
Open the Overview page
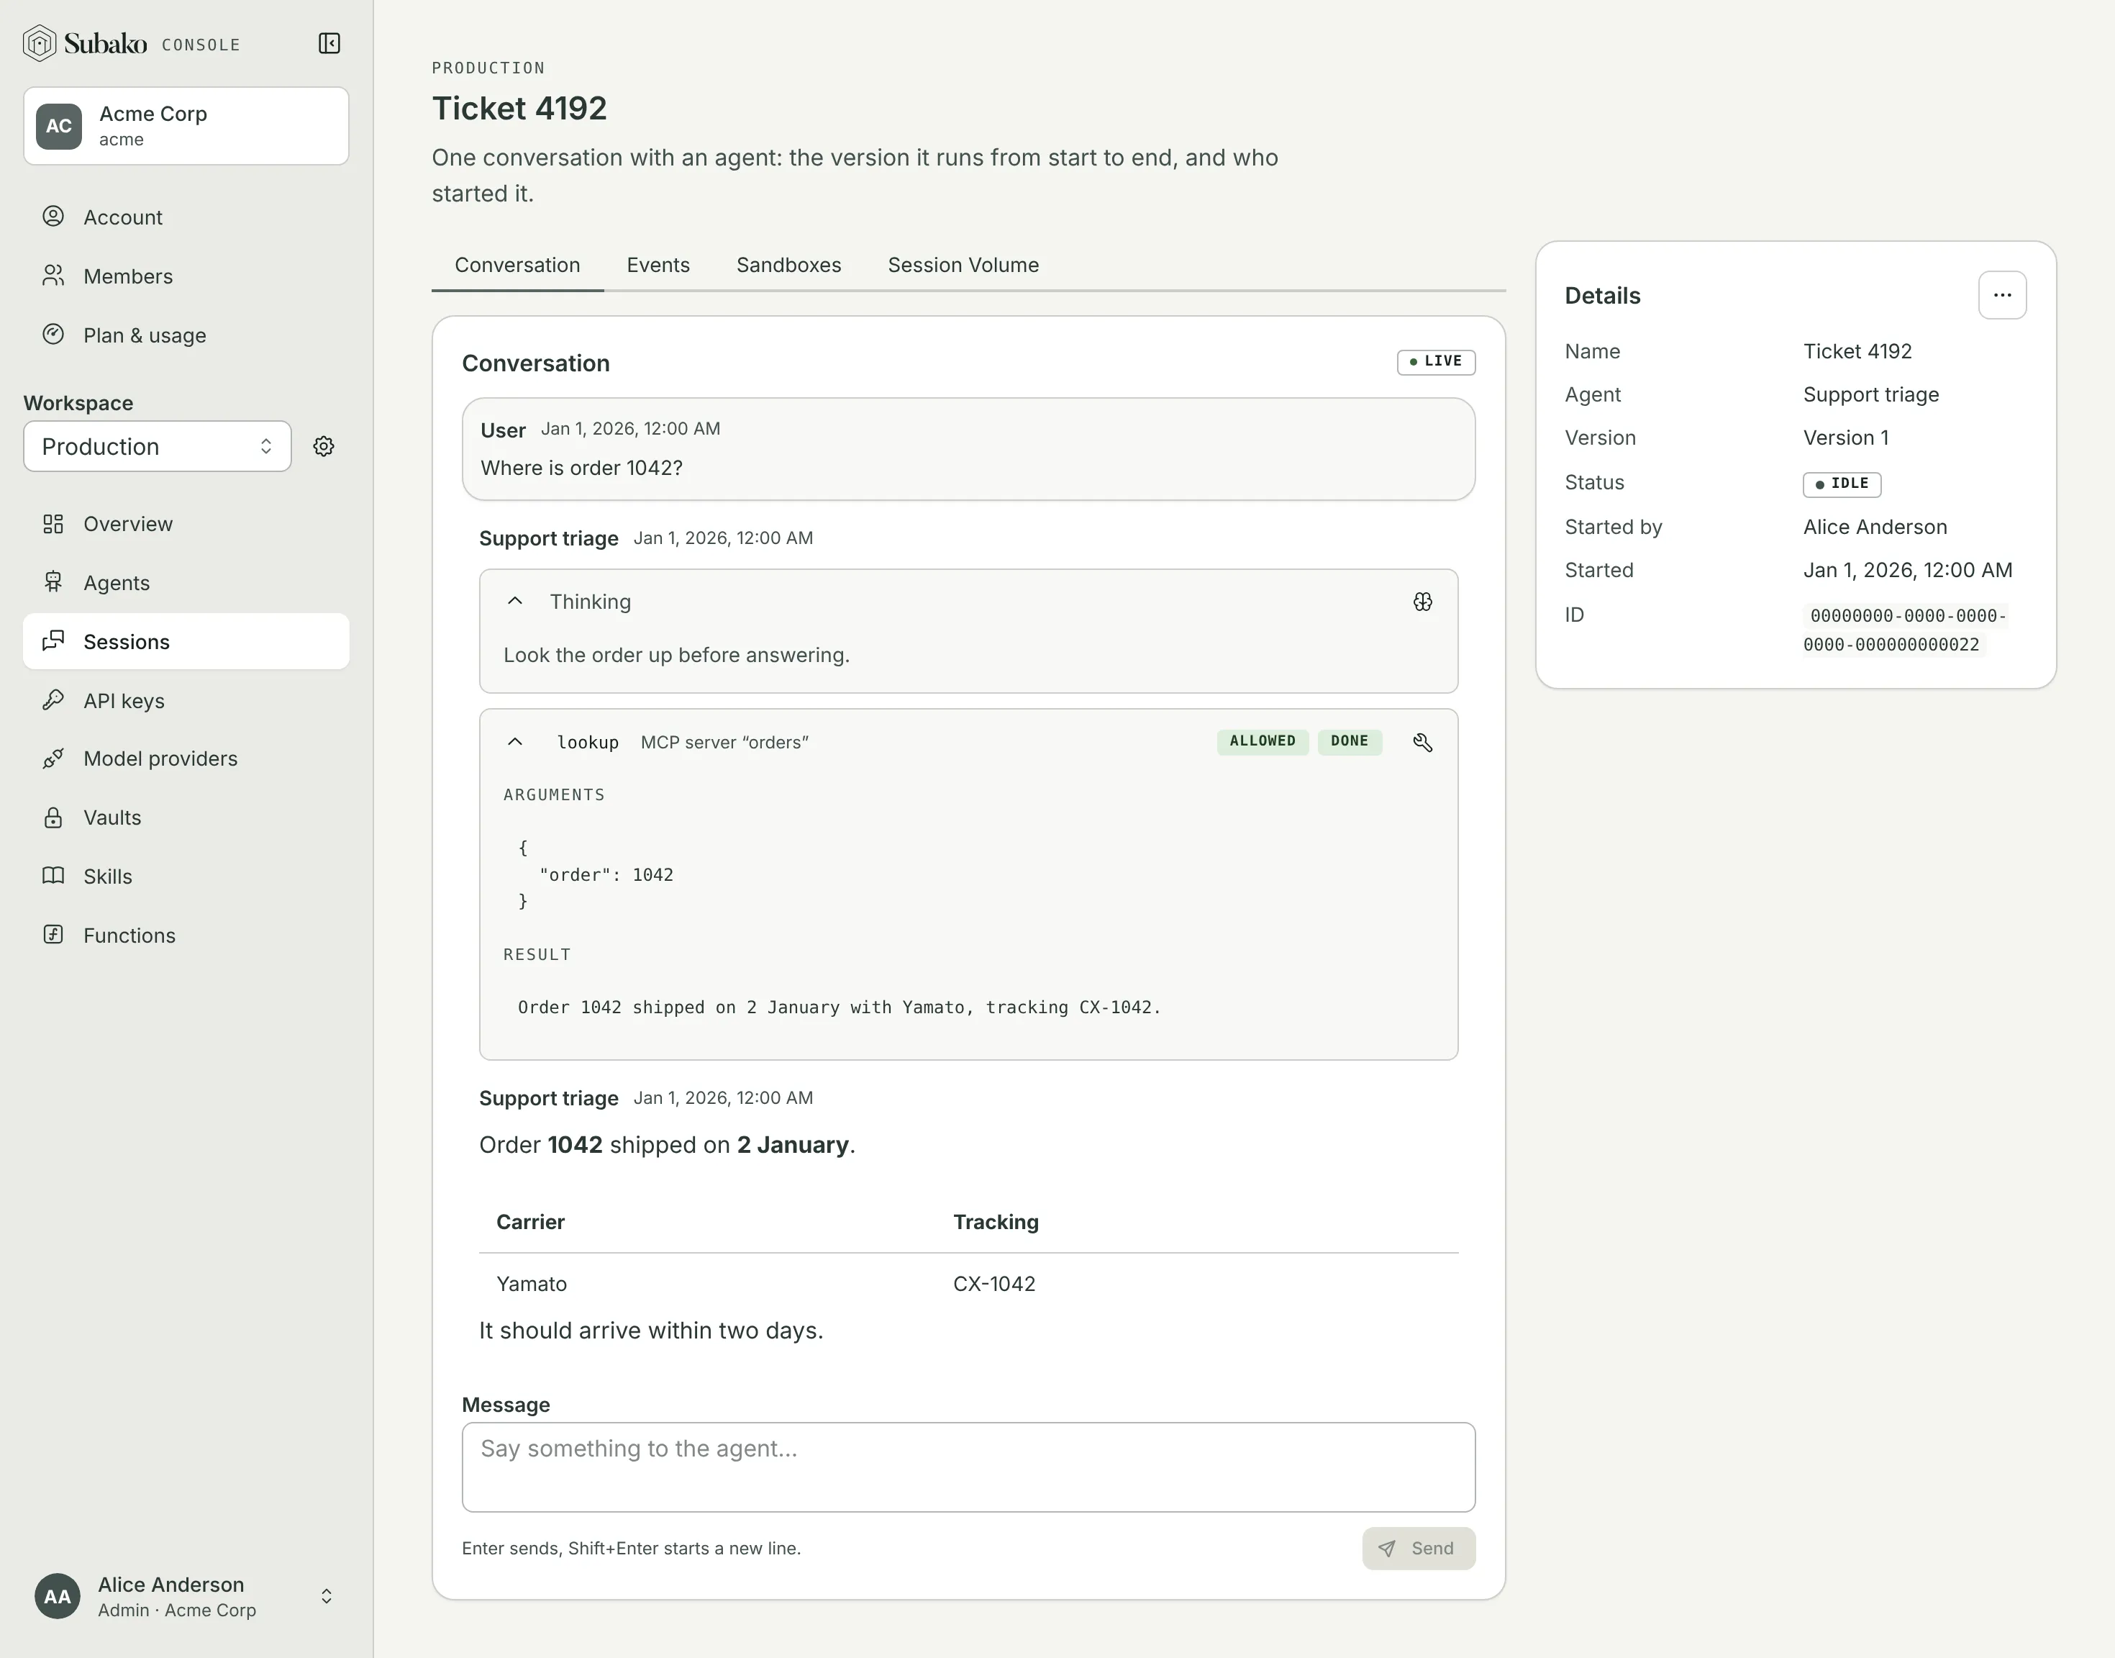[186, 524]
